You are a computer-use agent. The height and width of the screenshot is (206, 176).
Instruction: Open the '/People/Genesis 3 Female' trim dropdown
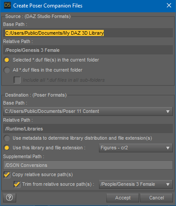tap(136, 184)
